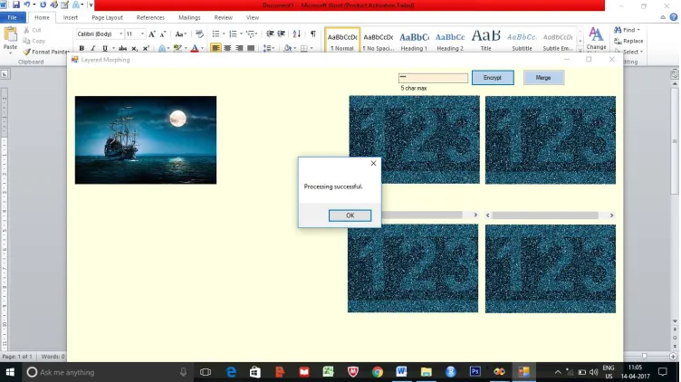Open the Calibri (Body) font name dropdown

coord(120,33)
